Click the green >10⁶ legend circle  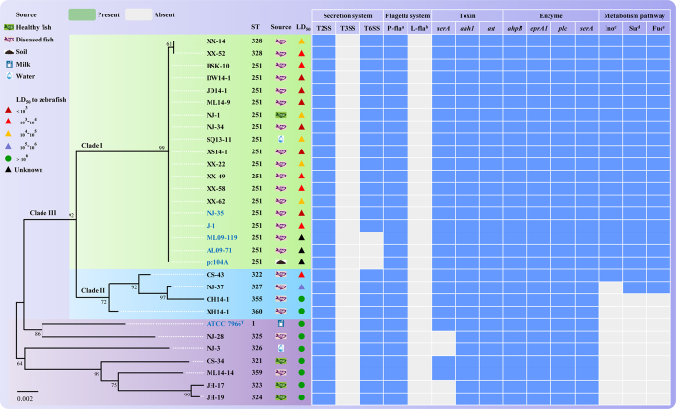8,158
